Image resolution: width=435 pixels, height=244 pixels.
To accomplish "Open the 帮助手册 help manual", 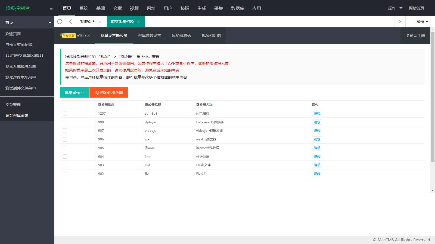I will pyautogui.click(x=415, y=36).
